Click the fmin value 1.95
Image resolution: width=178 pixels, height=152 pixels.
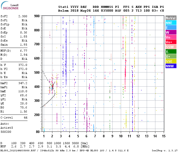point(24,45)
